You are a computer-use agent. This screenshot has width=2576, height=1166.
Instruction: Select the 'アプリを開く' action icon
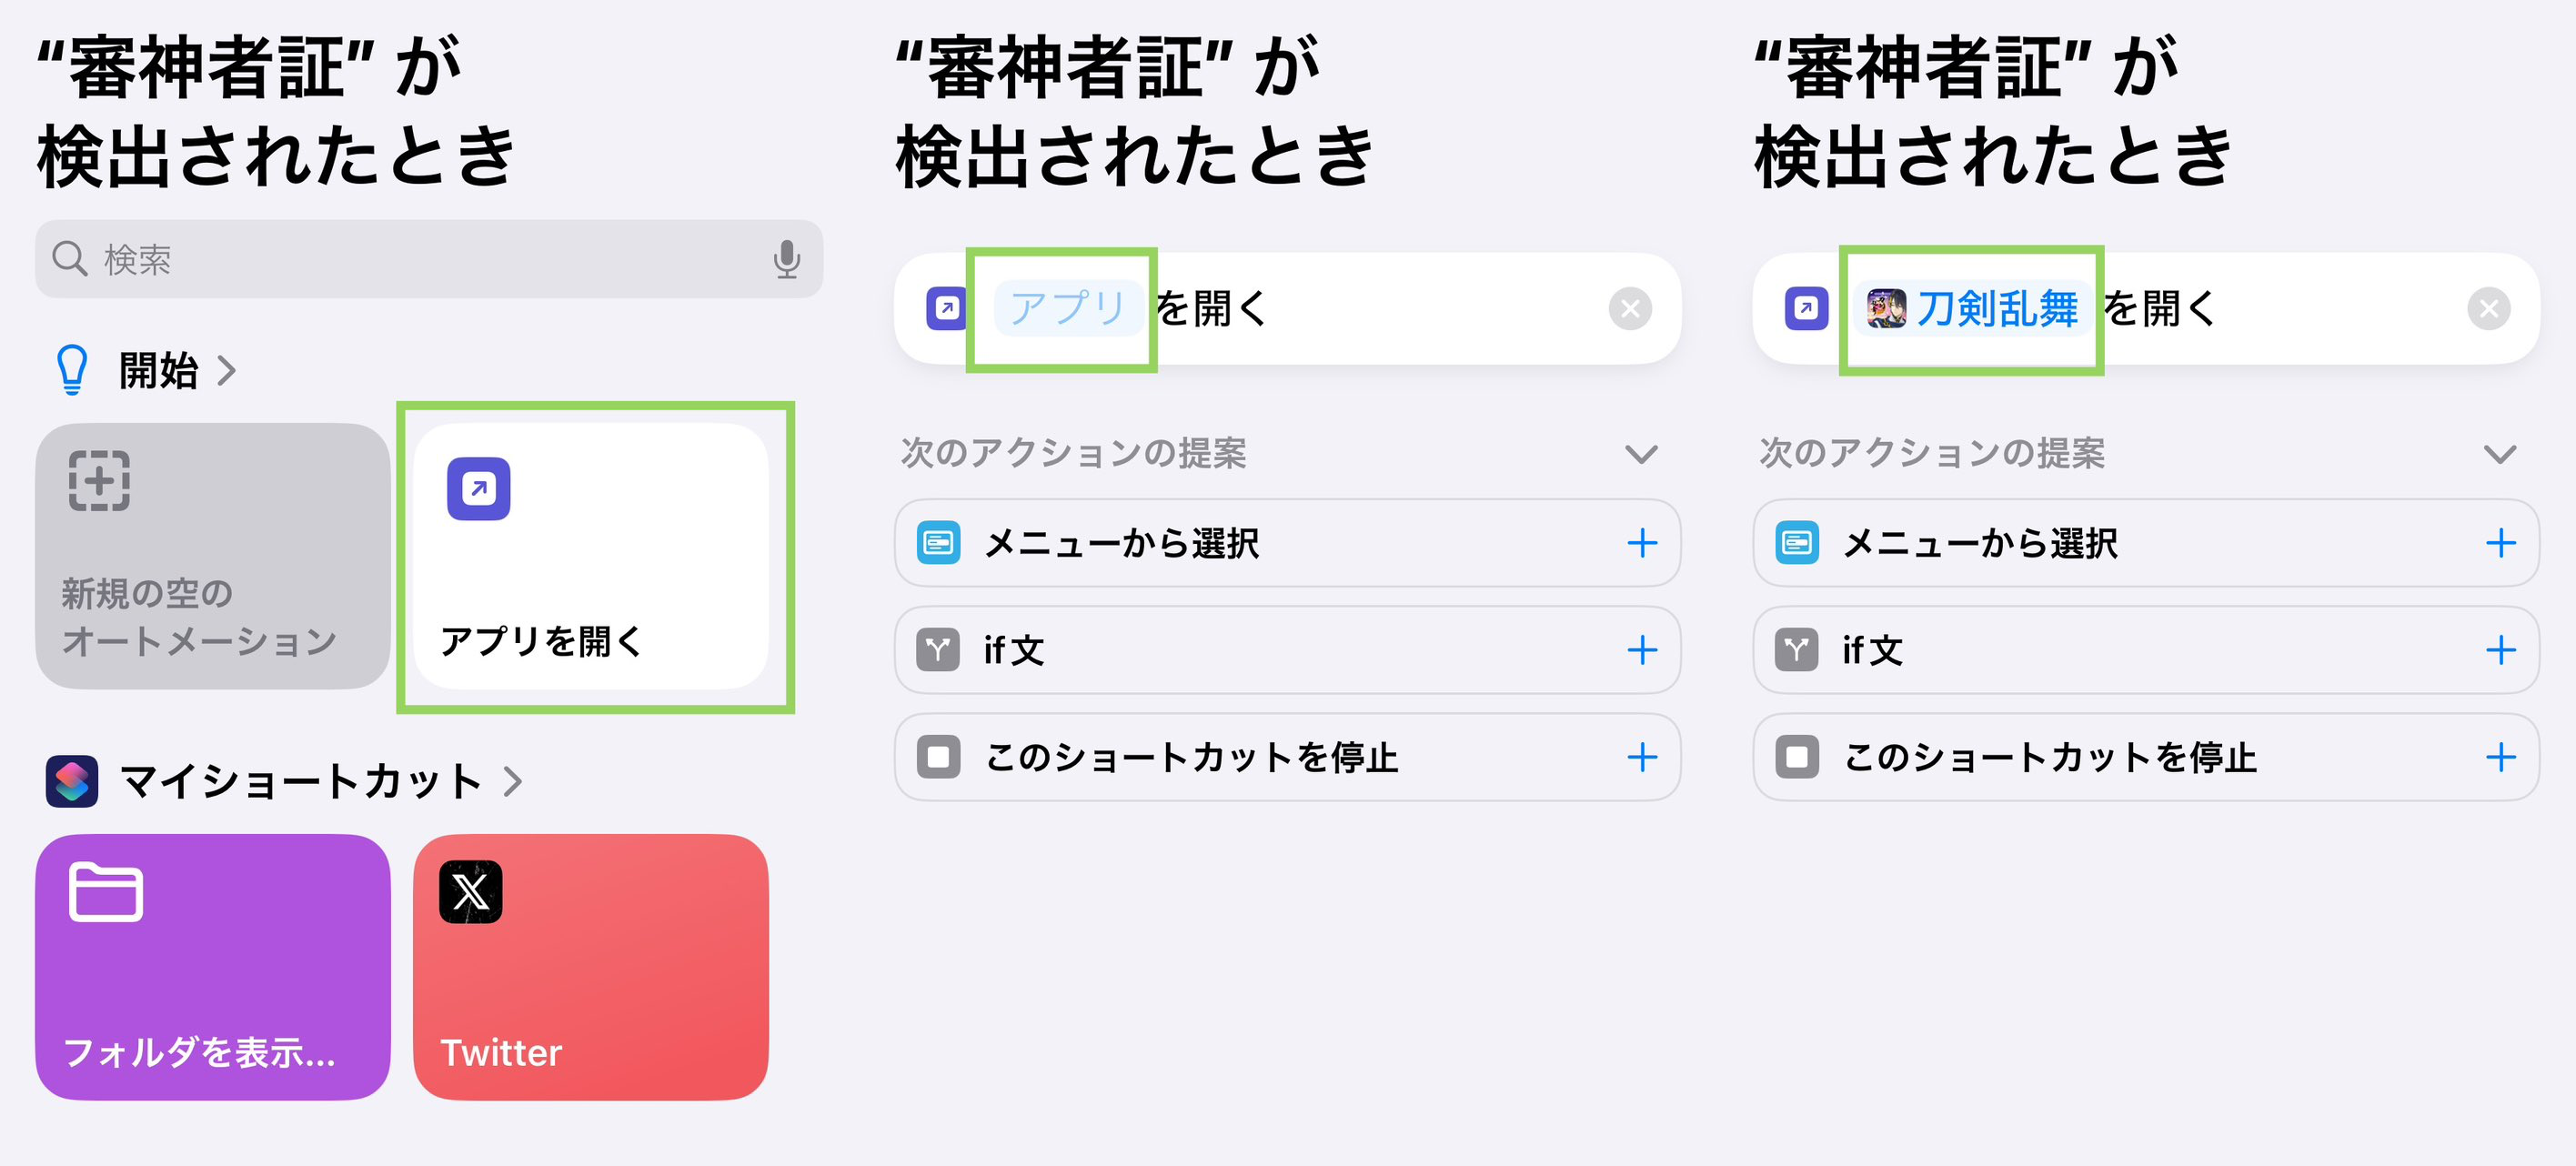(x=477, y=488)
